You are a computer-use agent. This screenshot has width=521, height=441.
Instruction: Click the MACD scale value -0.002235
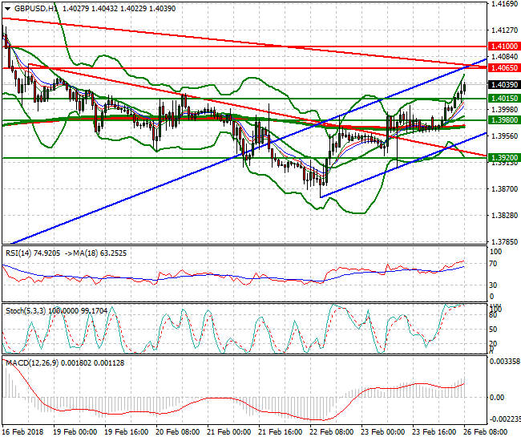(x=505, y=419)
